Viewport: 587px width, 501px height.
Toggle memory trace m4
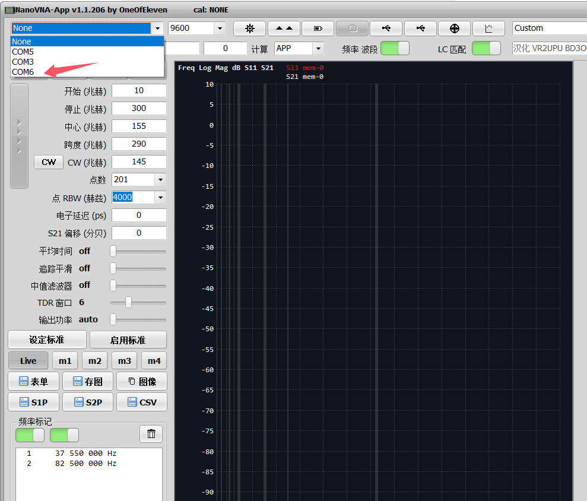(154, 360)
